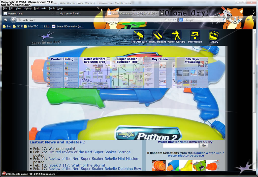Open a new tab with plus button

[x=162, y=14]
